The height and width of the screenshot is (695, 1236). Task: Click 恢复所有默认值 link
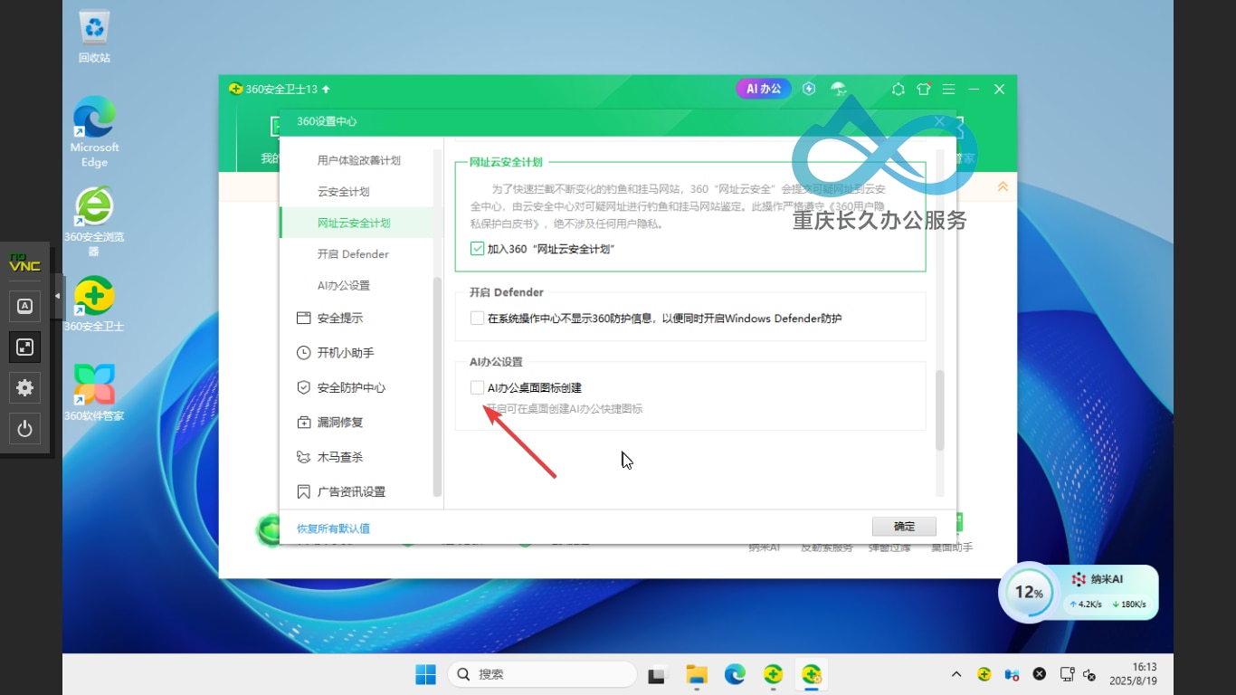tap(333, 528)
